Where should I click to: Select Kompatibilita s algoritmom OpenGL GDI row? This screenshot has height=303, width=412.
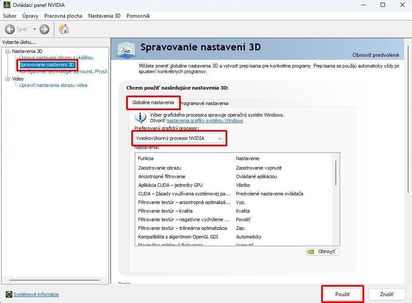(233, 237)
